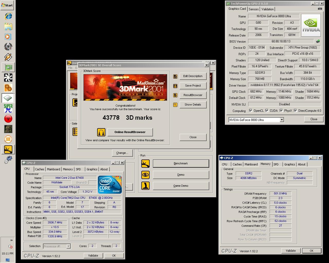The width and height of the screenshot is (329, 263).
Task: Open the fan-shaped taskbar icon
Action: [x=8, y=78]
